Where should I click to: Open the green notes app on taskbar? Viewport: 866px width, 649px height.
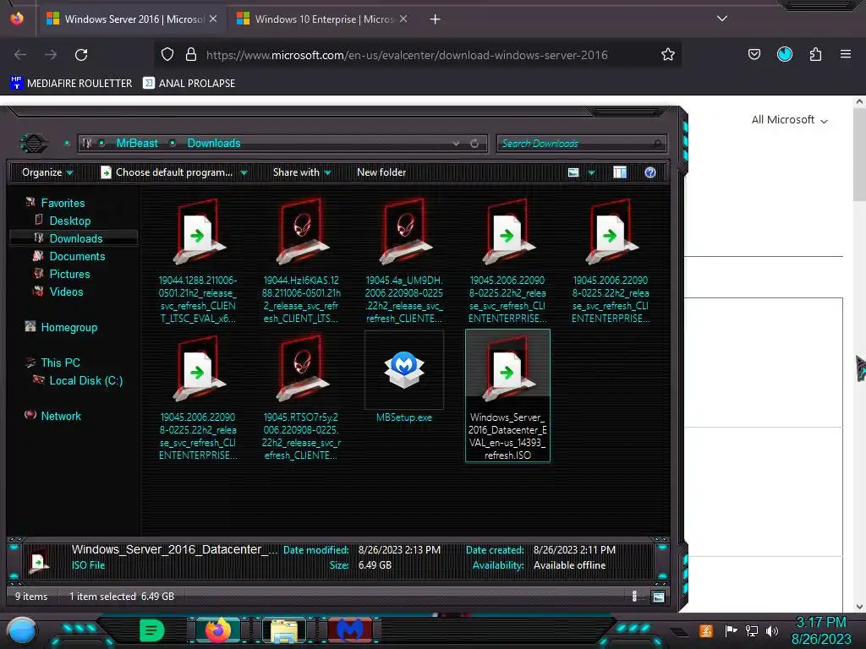[152, 630]
